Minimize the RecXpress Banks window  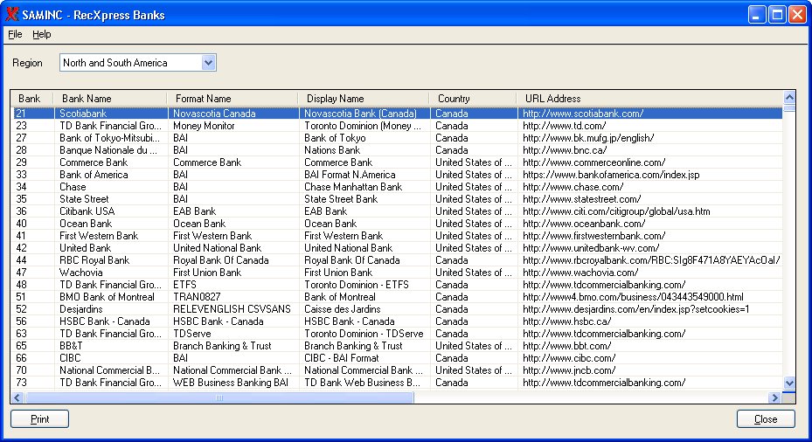[x=757, y=15]
